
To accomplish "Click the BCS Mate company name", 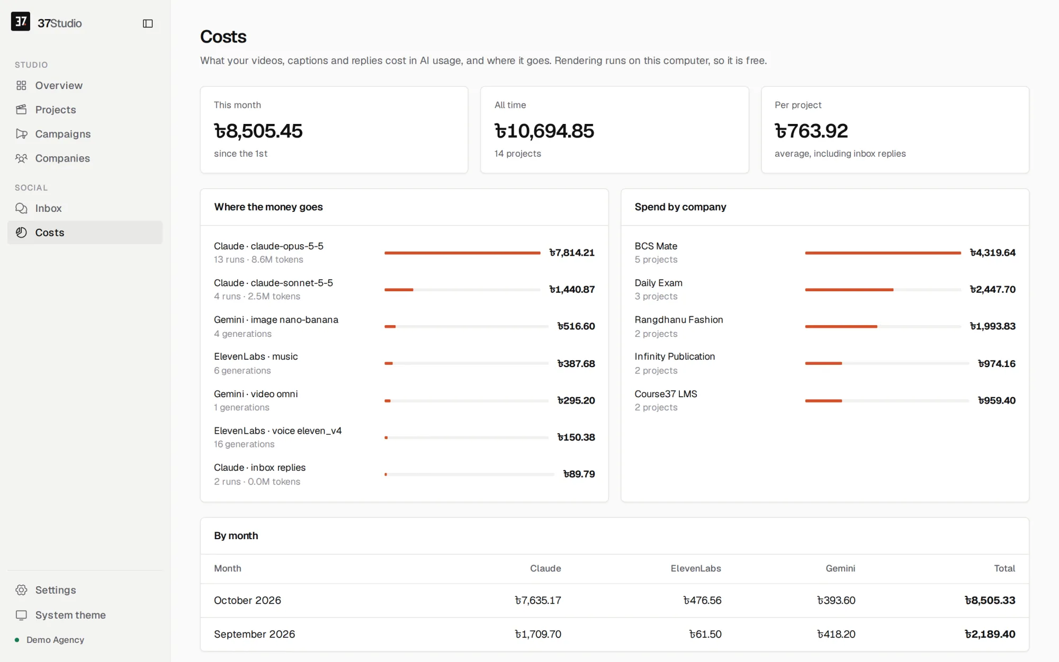I will tap(656, 246).
